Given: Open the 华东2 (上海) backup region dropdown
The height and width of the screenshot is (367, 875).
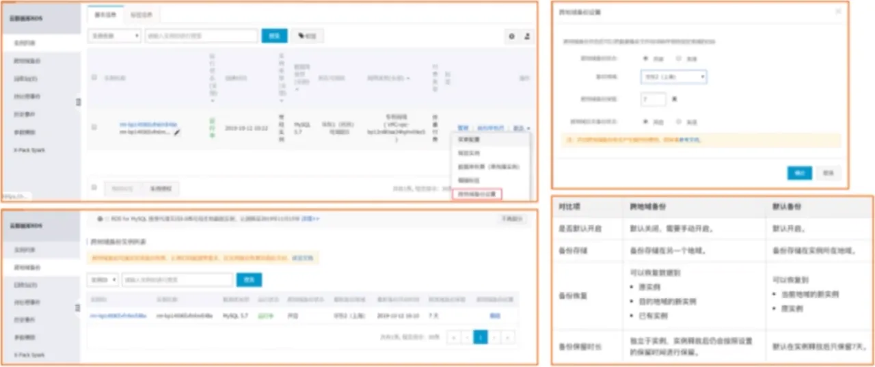Looking at the screenshot, I should [x=673, y=77].
